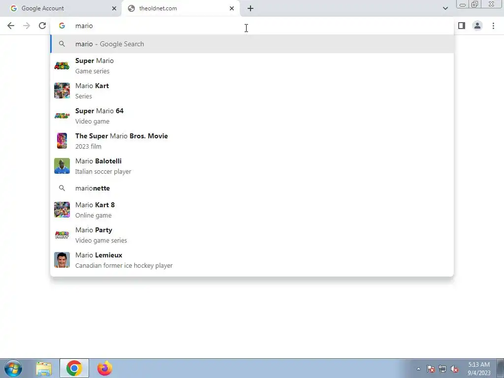The width and height of the screenshot is (504, 378).
Task: Go back using the back arrow
Action: 11,26
